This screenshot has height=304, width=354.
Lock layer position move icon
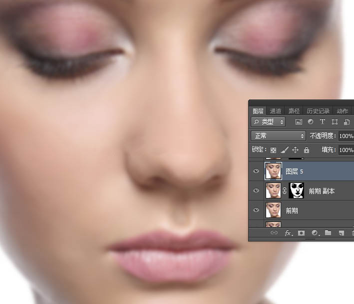coord(295,149)
